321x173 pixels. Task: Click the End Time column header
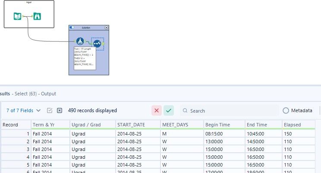[x=264, y=125]
